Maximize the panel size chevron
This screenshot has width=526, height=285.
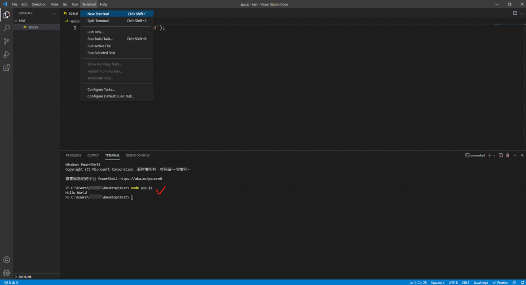(515, 155)
